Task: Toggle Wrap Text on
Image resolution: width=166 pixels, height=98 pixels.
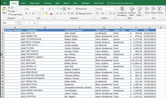Action: (81, 9)
